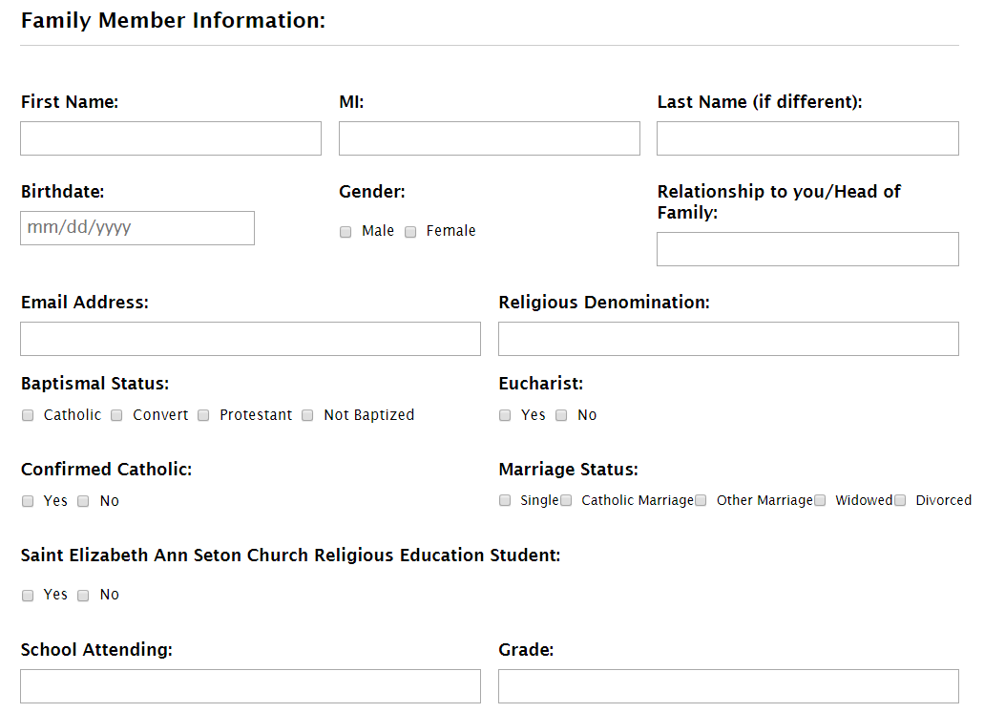Check Single under Marriage Status
Viewport: 984px width, 713px height.
[x=505, y=500]
